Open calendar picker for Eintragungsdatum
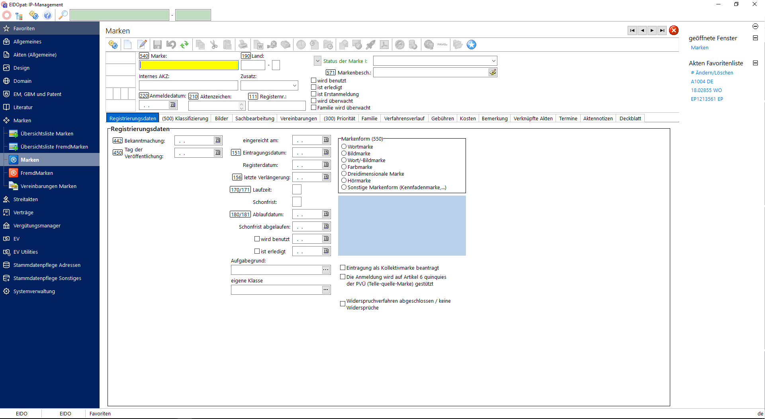The height and width of the screenshot is (419, 765). [x=326, y=153]
